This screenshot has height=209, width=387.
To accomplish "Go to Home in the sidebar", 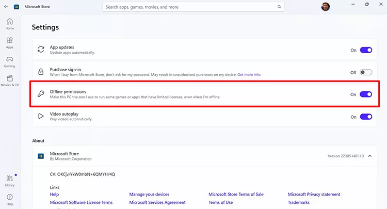I will tap(10, 24).
